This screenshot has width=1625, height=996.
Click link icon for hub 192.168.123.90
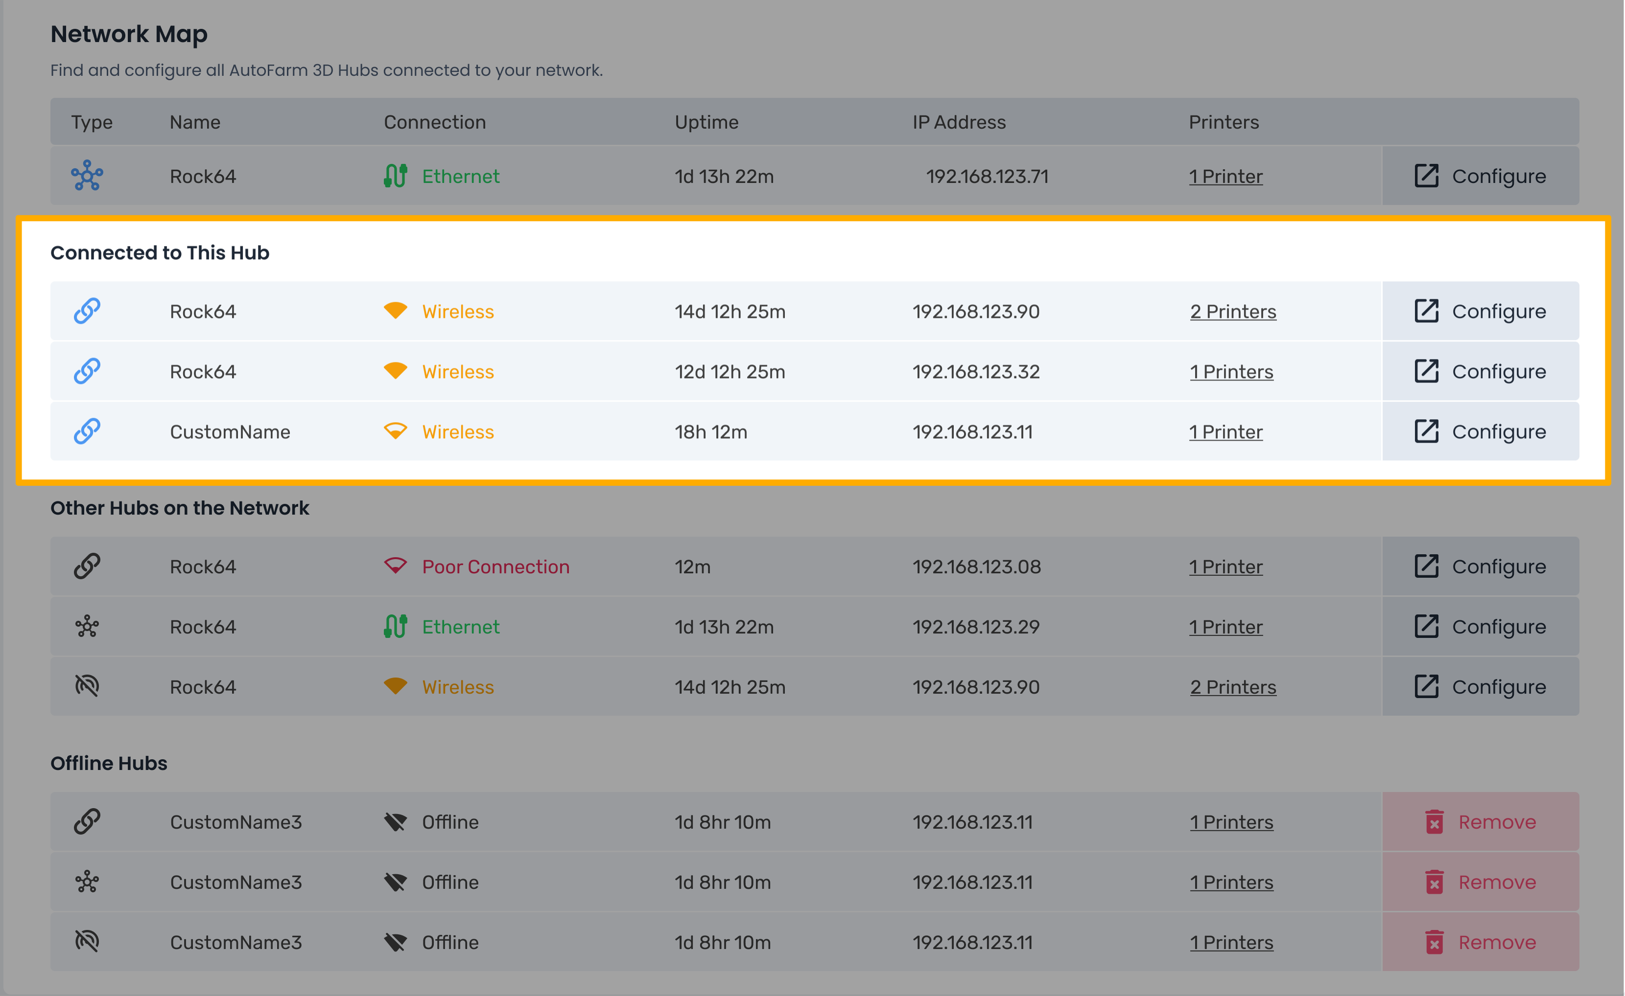point(87,311)
